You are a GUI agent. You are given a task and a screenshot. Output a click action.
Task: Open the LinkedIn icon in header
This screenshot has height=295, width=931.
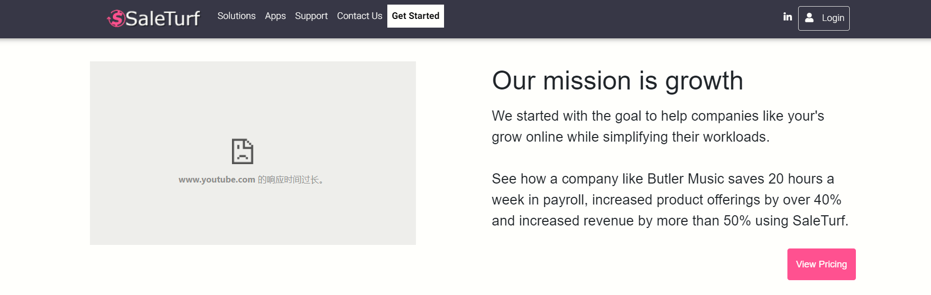787,17
